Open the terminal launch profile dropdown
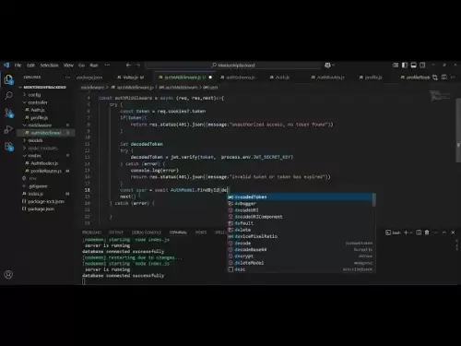Viewport: 461px width, 346px height. click(x=411, y=233)
